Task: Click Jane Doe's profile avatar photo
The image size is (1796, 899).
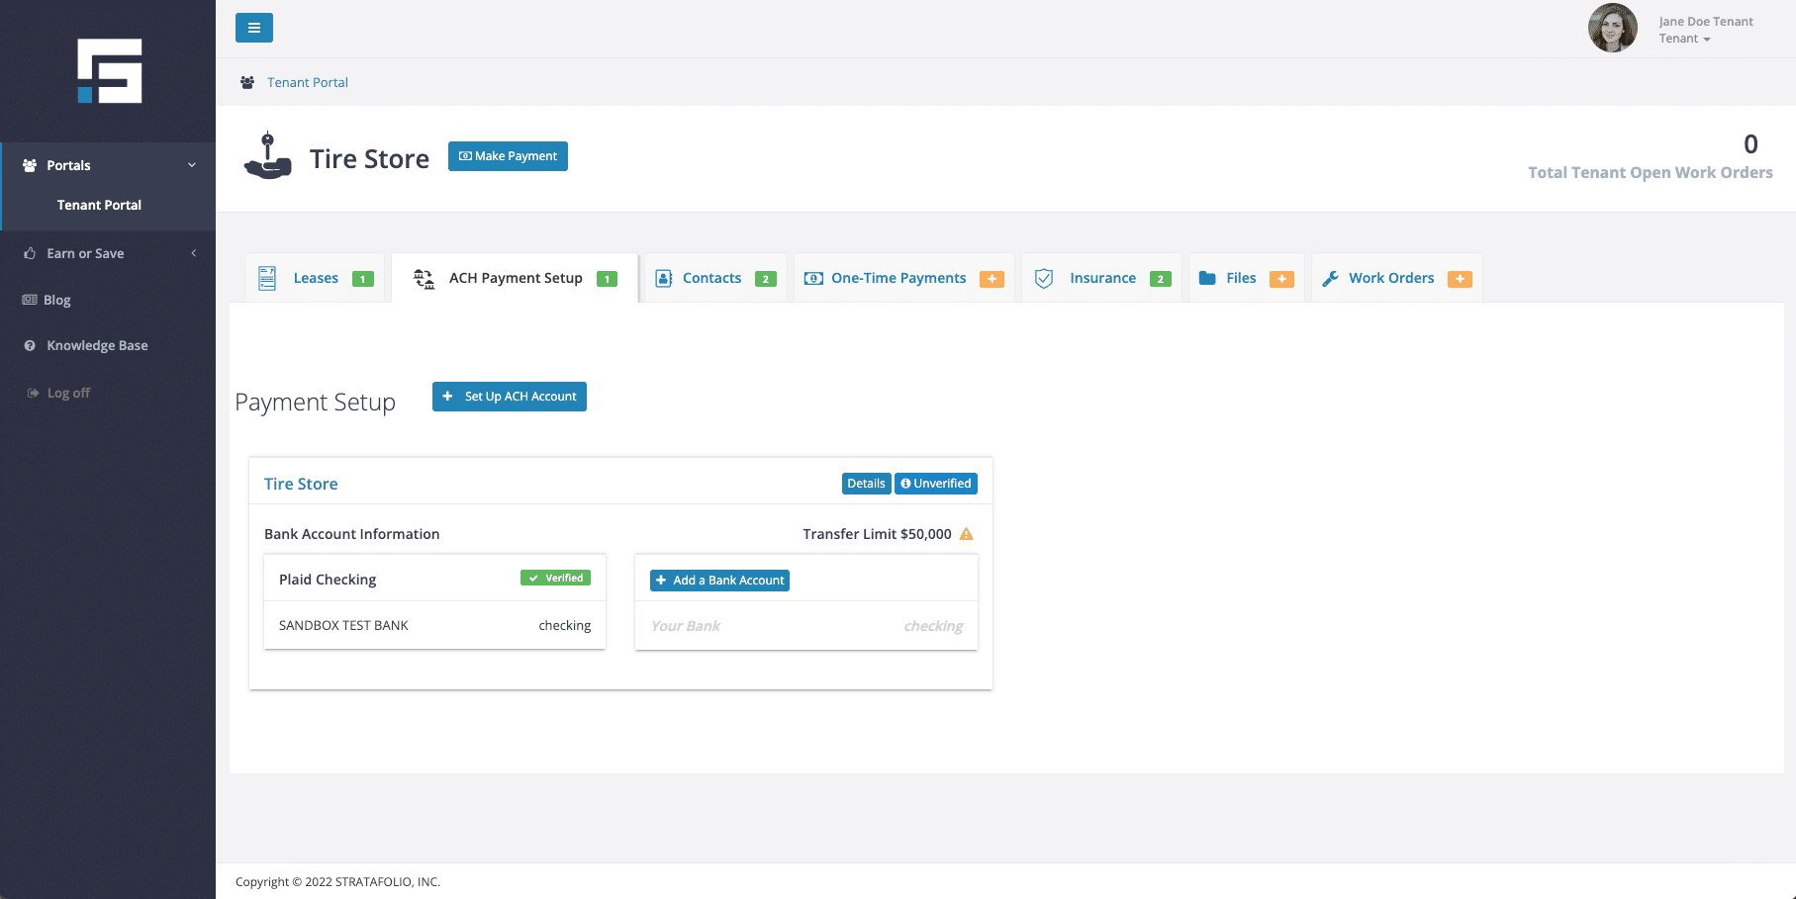Action: point(1612,29)
